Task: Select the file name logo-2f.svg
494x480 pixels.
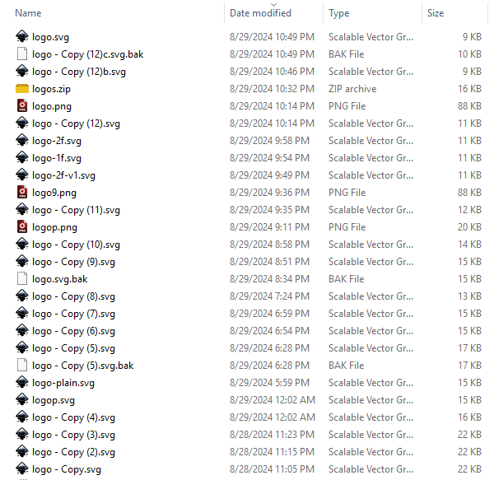Action: point(57,141)
